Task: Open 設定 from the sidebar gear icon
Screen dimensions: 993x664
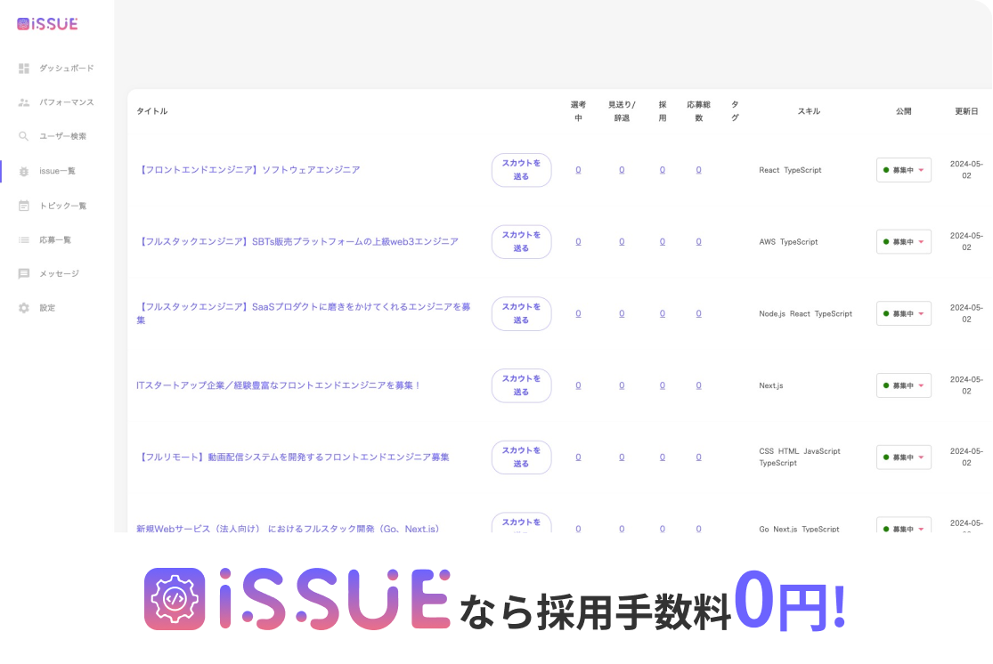Action: pos(23,307)
